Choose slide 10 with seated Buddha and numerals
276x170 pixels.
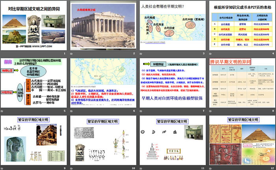pyautogui.click(x=103, y=140)
